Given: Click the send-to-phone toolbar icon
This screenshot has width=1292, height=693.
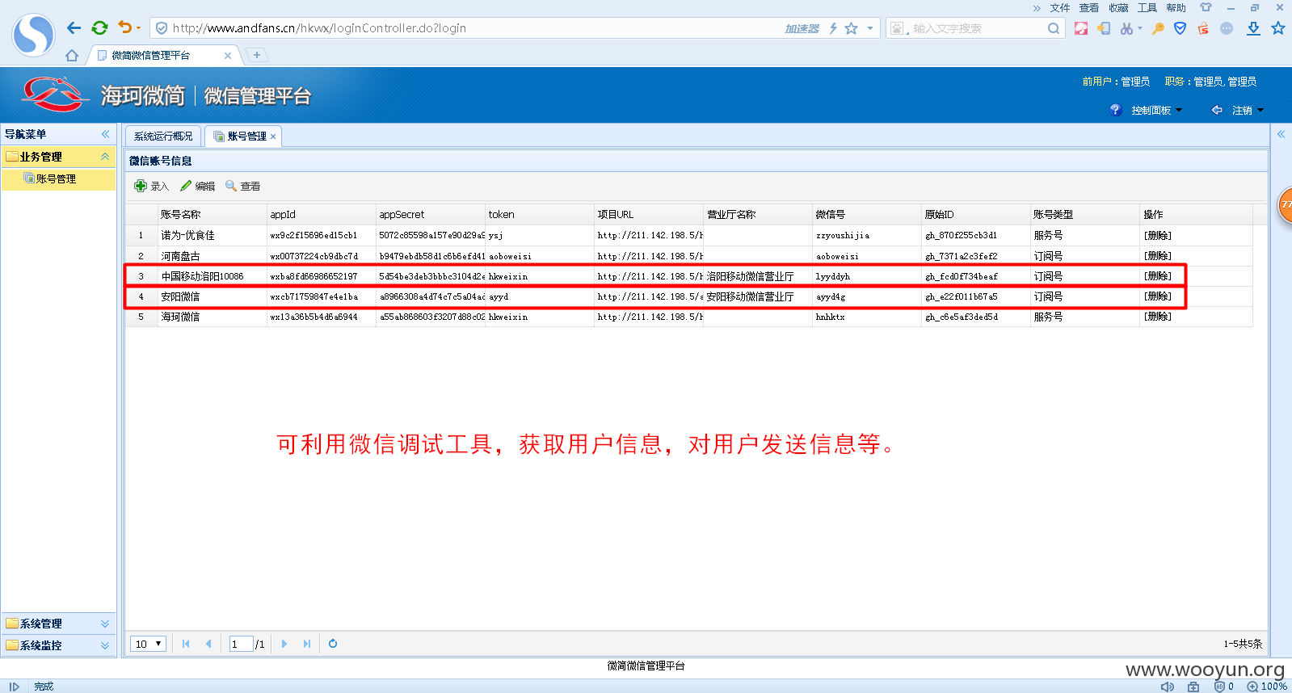Looking at the screenshot, I should pos(1104,28).
